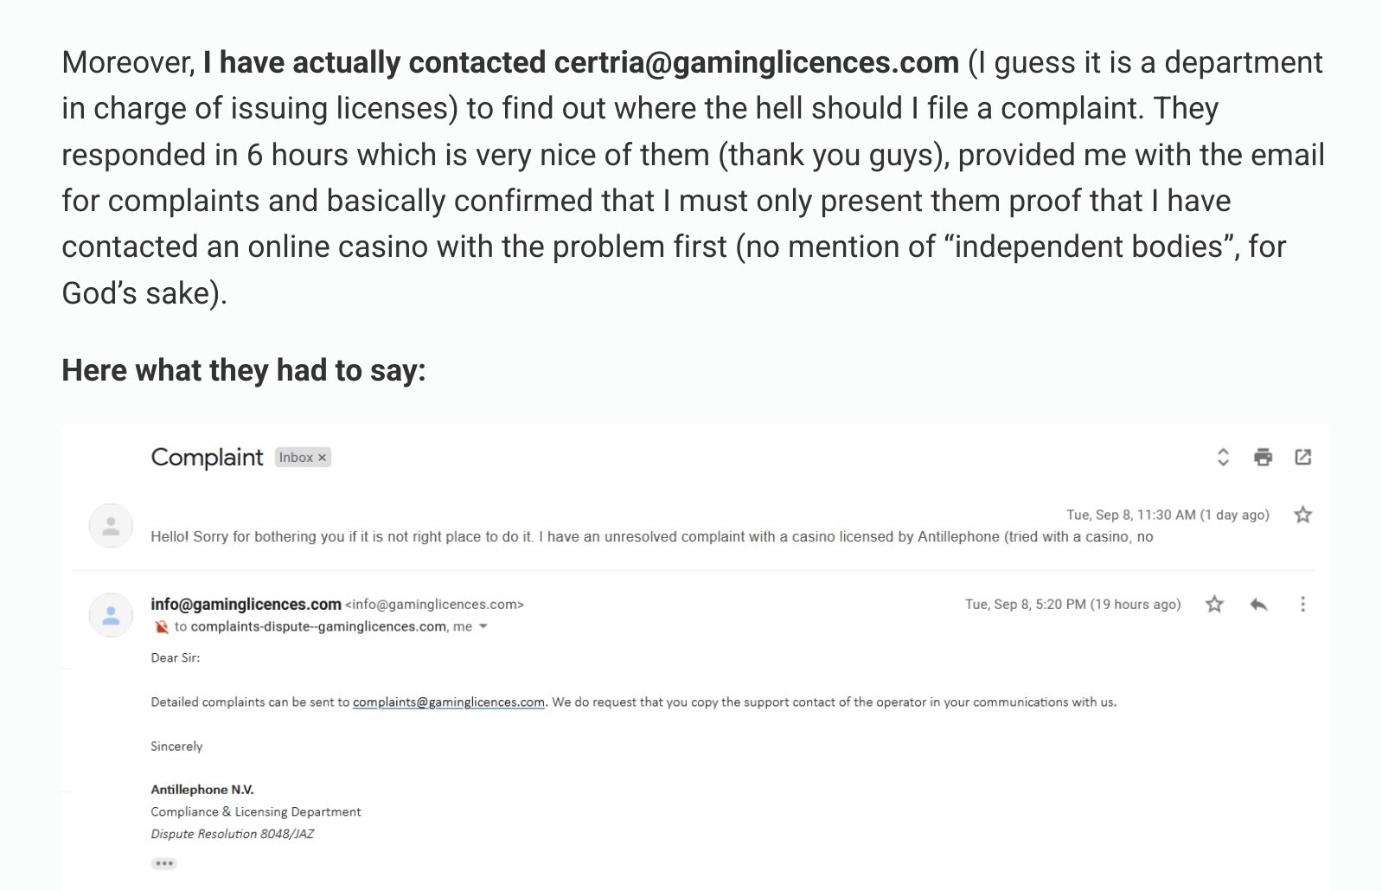Star the first message from Sep 8, 11:30 AM

[x=1302, y=515]
